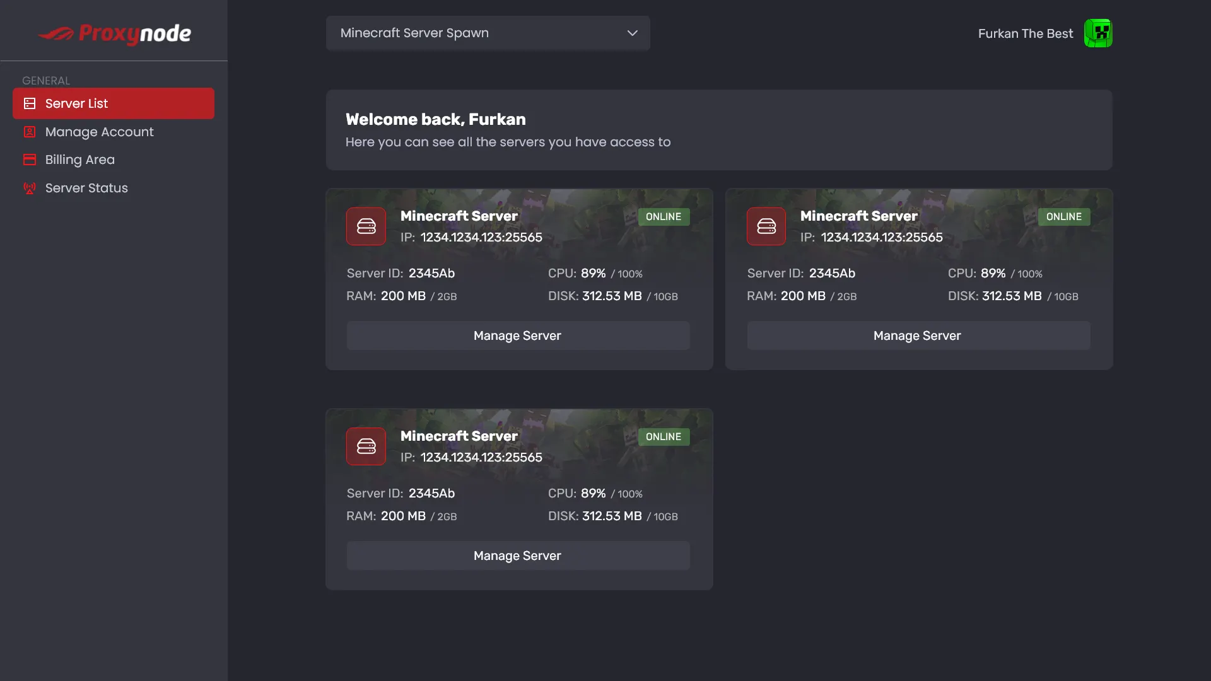This screenshot has height=681, width=1211.
Task: Click the Manage Account person icon
Action: click(x=30, y=132)
